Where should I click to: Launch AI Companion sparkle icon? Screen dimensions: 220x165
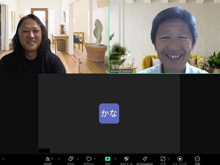click(145, 159)
